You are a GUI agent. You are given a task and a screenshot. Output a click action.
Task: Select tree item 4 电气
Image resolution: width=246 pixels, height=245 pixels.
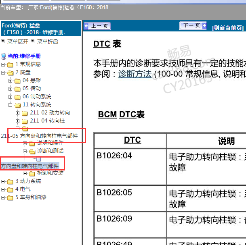[x=23, y=189]
